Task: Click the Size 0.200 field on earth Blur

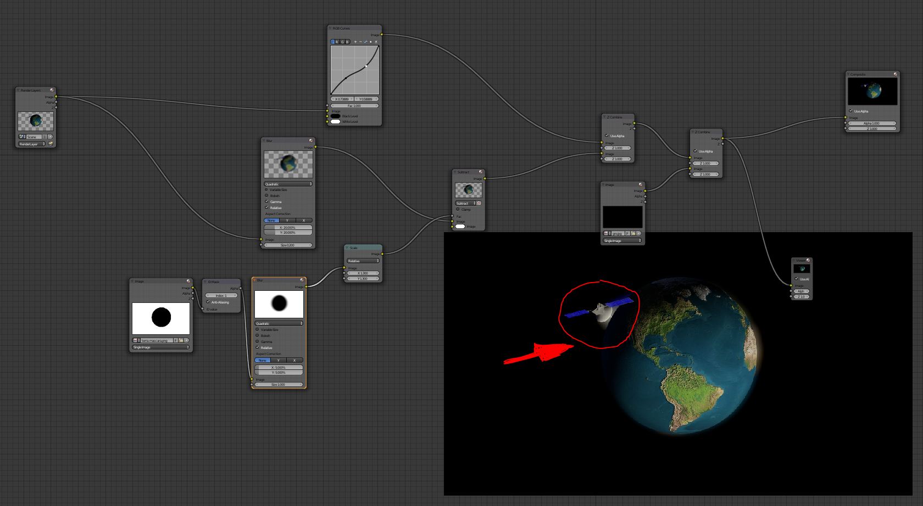Action: point(288,245)
